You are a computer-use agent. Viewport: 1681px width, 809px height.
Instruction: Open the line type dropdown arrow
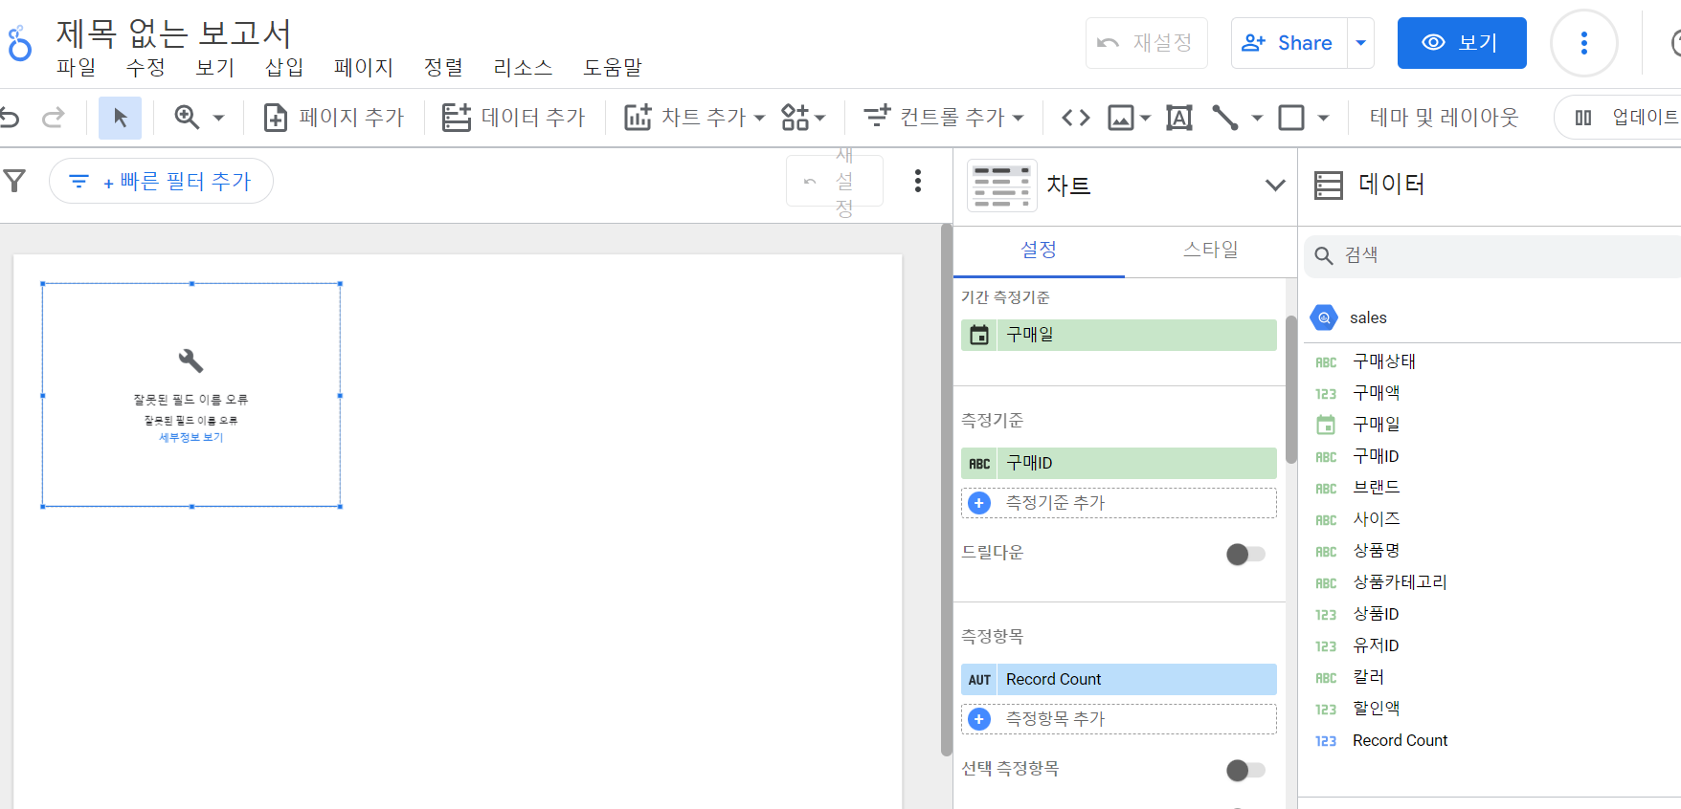tap(1257, 119)
